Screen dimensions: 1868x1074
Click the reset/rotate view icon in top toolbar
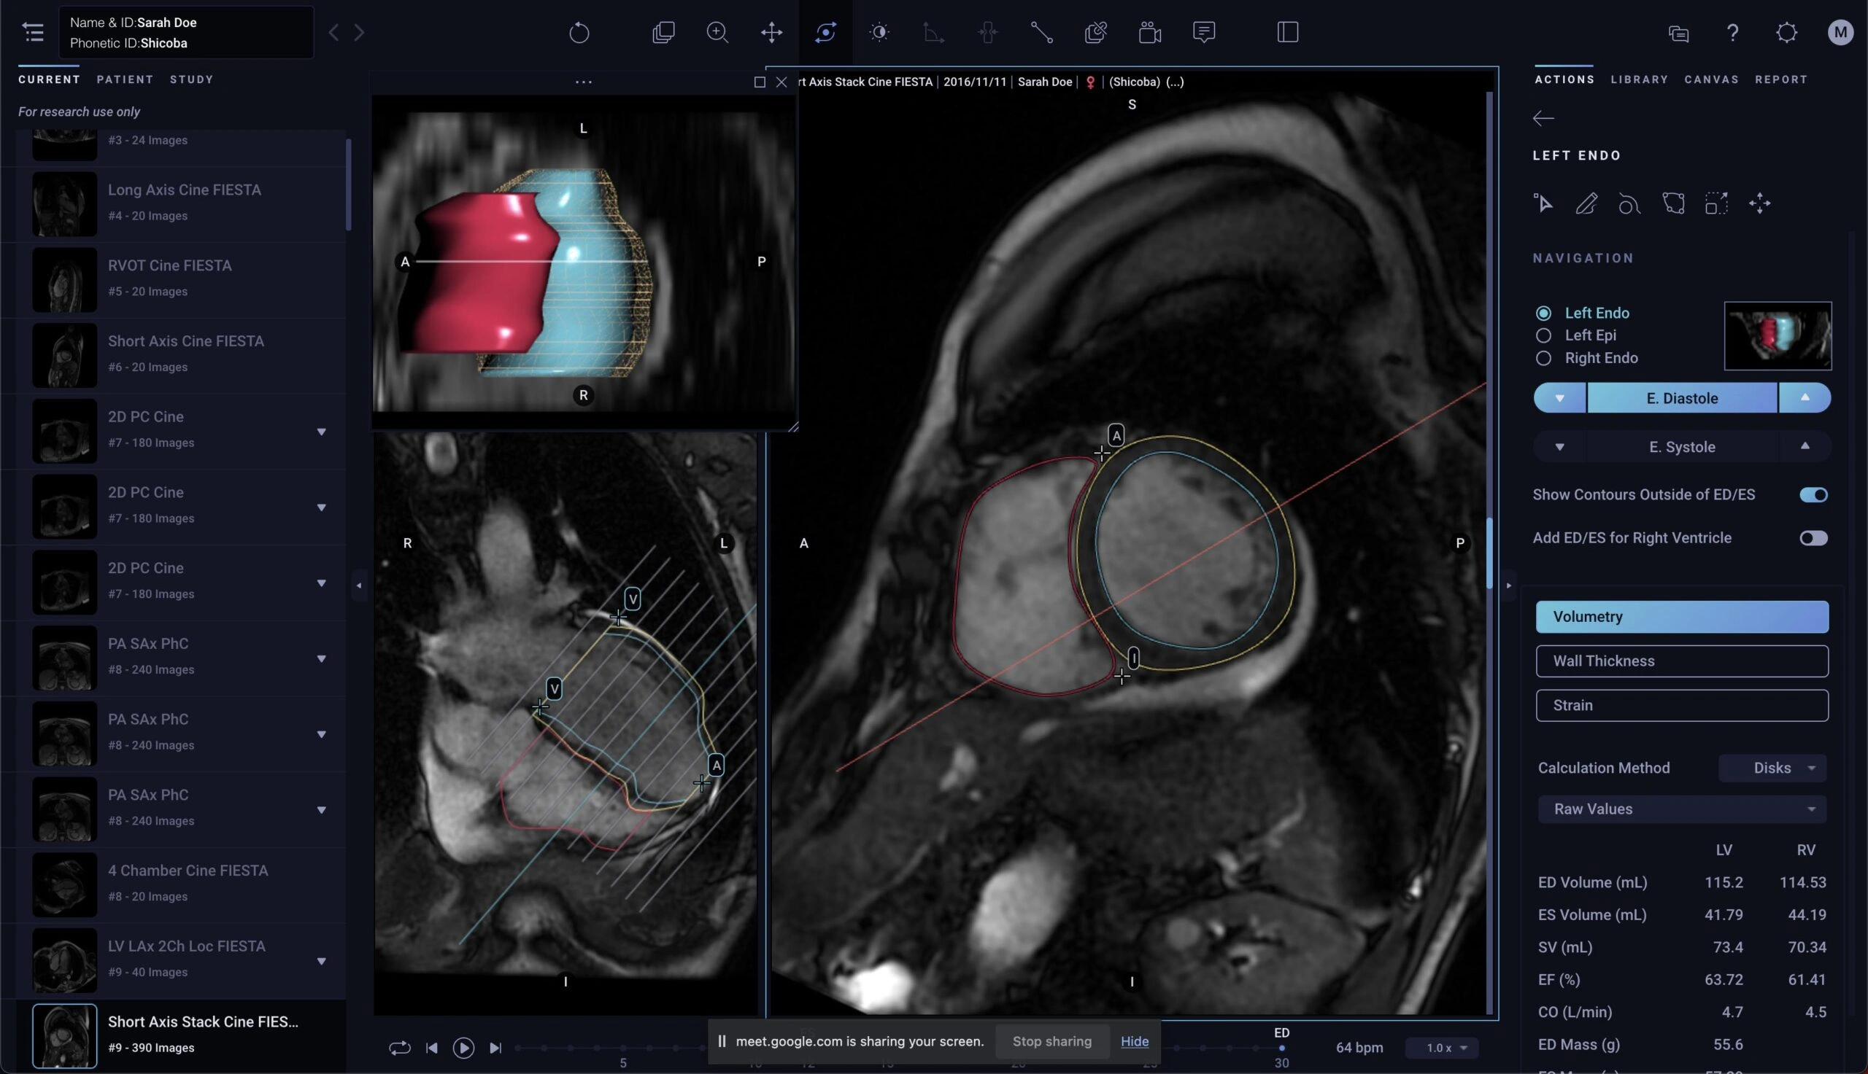click(x=579, y=33)
